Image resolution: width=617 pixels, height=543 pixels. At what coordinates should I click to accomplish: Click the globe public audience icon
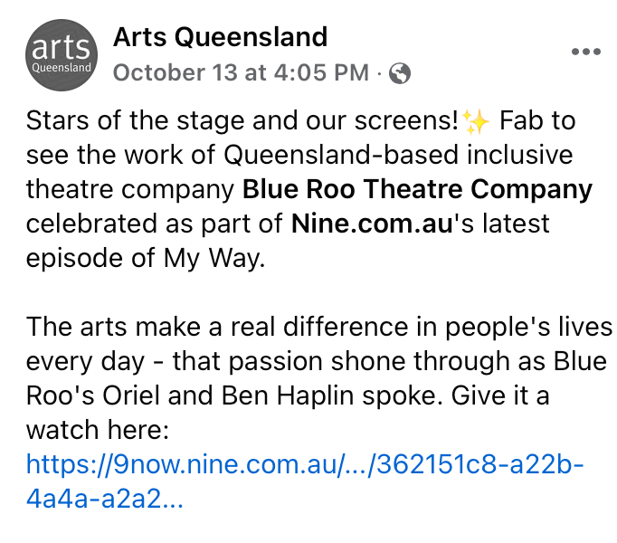click(x=401, y=74)
